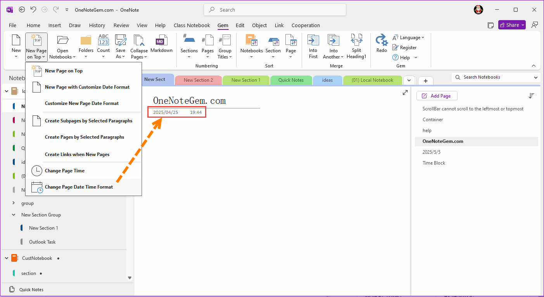Image resolution: width=544 pixels, height=297 pixels.
Task: Click the Search Notebooks input field
Action: [x=492, y=77]
